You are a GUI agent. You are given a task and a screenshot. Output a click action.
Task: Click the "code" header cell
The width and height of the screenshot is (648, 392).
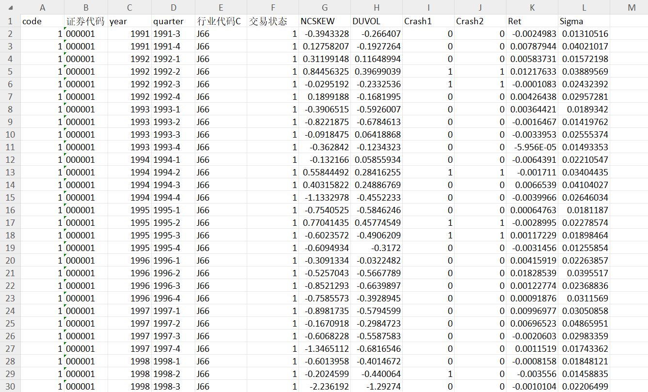pos(42,21)
